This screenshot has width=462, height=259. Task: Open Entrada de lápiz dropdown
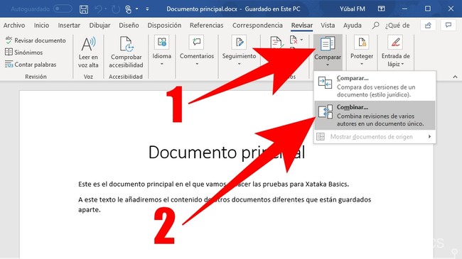[x=395, y=52]
